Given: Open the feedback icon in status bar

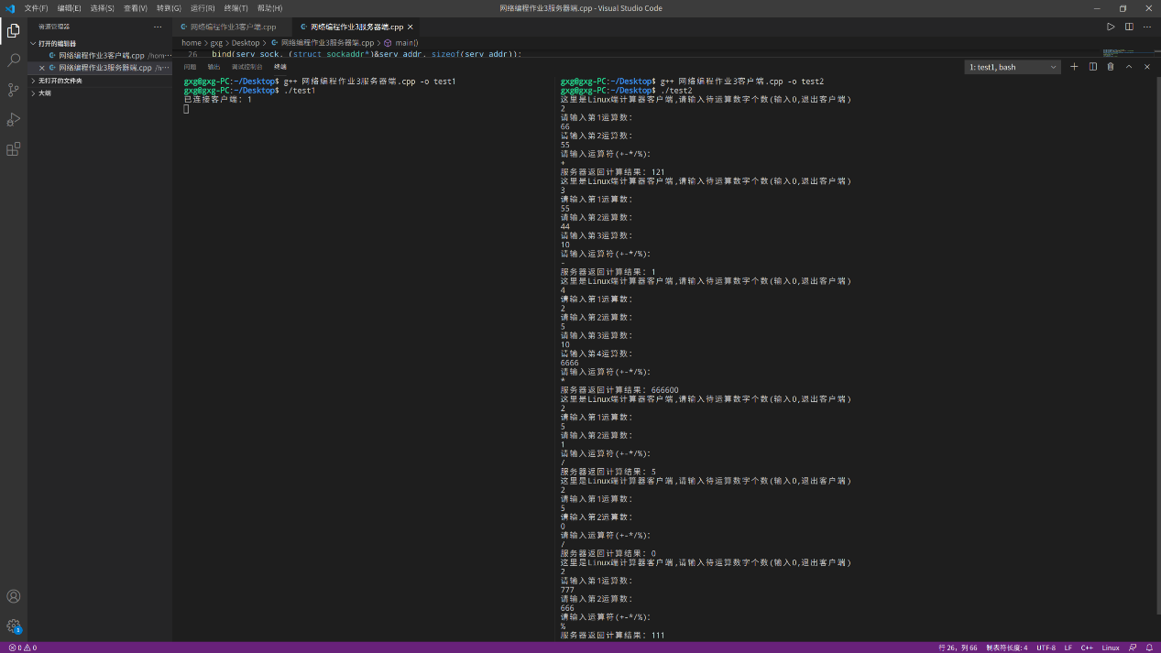Looking at the screenshot, I should click(x=1133, y=648).
